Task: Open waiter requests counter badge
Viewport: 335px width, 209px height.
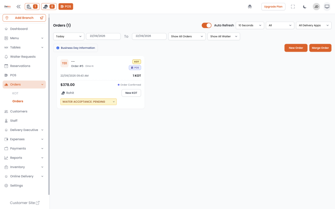Action: pos(49,7)
